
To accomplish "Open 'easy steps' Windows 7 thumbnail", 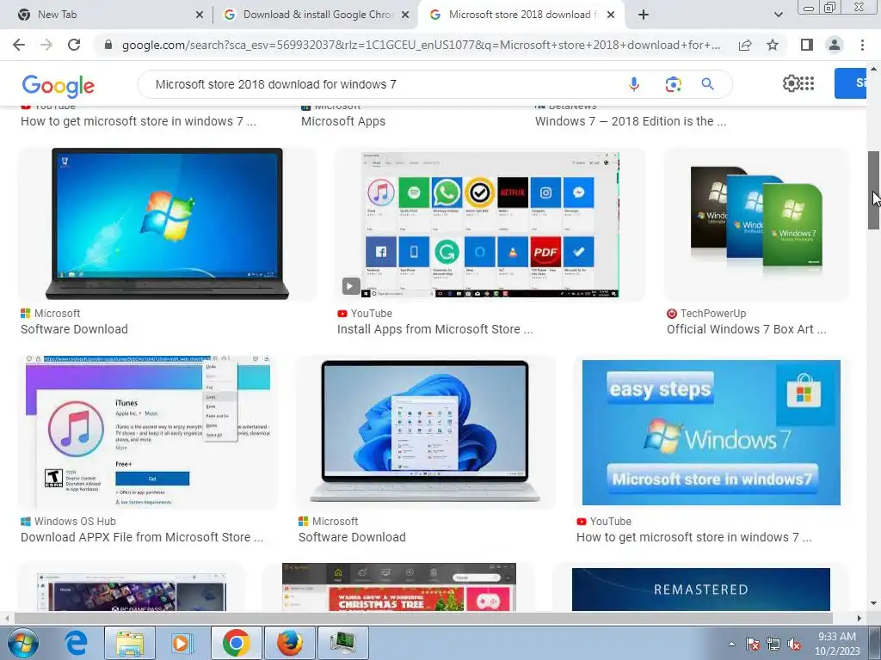I will pyautogui.click(x=712, y=431).
